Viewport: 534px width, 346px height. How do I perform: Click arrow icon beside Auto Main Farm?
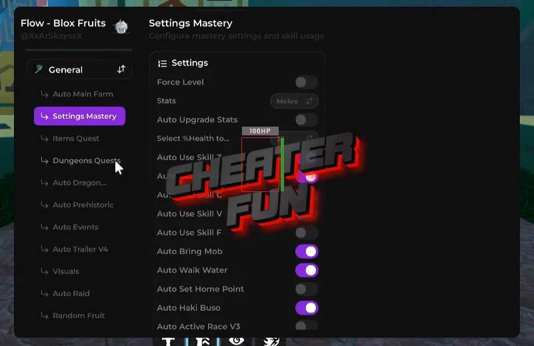tap(44, 94)
